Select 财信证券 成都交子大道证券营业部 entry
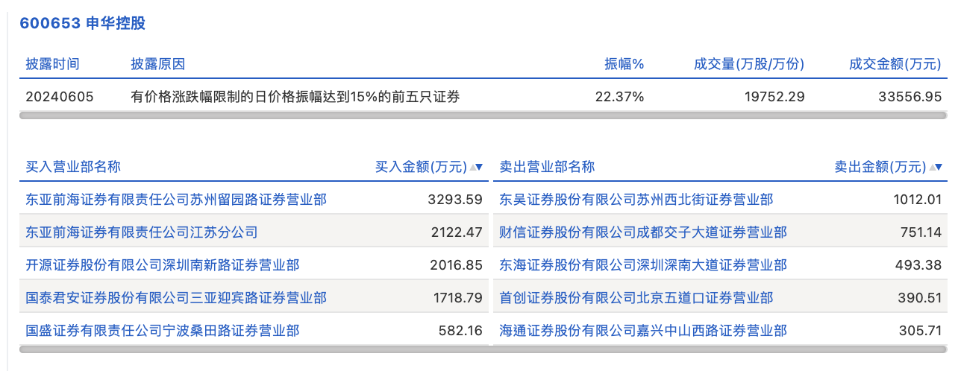Screen dimensions: 958x371 pos(643,232)
